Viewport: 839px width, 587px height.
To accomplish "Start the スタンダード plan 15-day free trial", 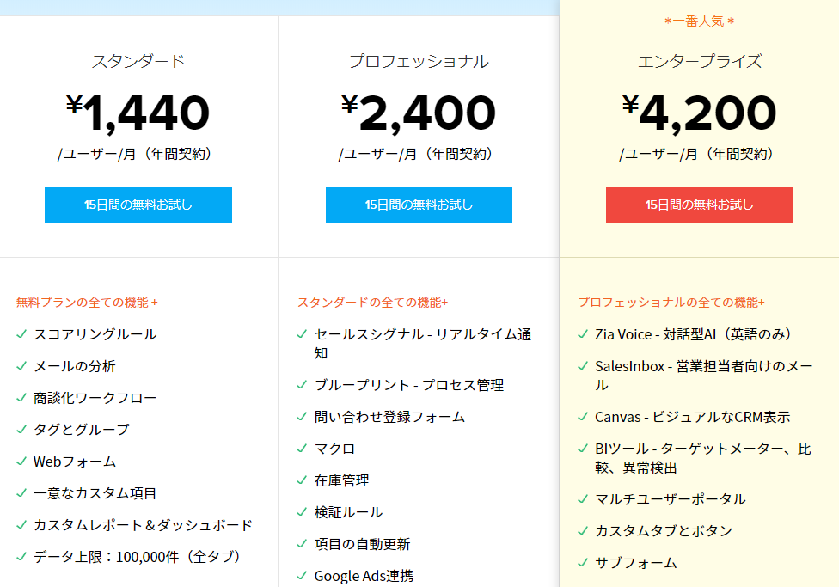I will (x=138, y=205).
